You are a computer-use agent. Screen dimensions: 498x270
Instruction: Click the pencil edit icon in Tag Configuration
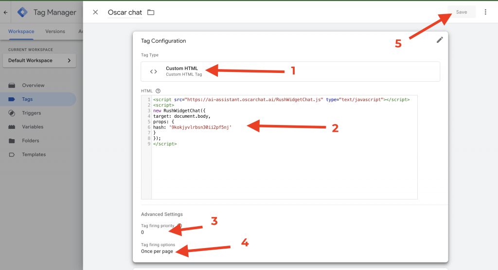pyautogui.click(x=440, y=40)
